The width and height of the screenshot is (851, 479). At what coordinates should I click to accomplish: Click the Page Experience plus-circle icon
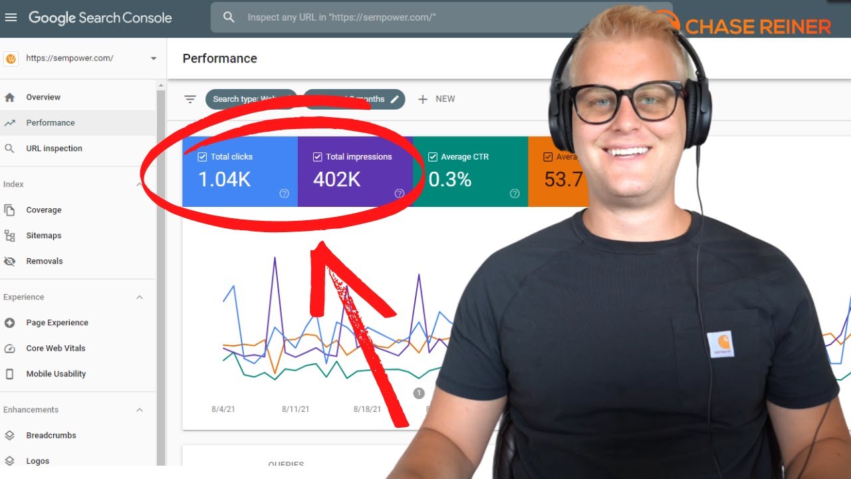(9, 323)
